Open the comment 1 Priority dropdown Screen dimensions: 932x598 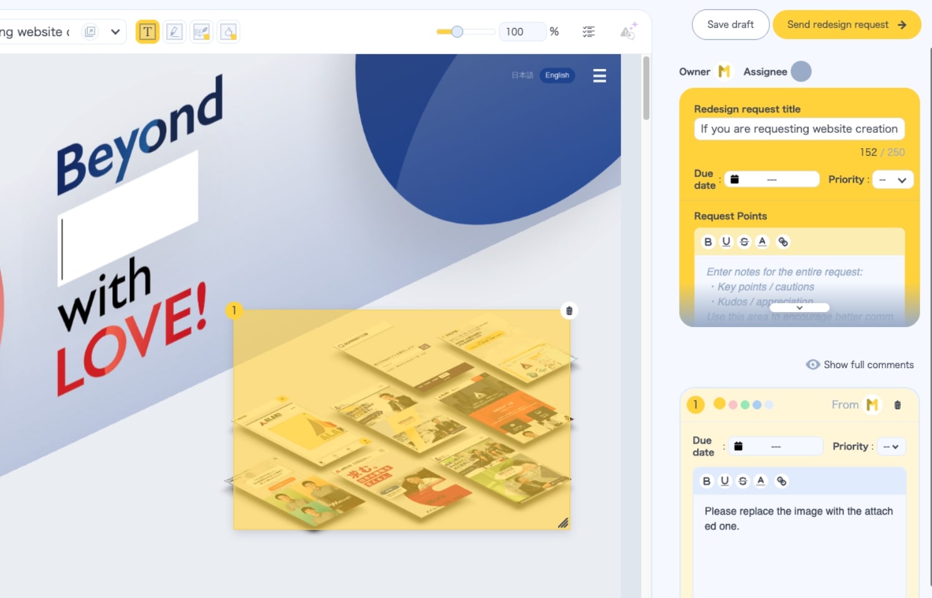892,447
